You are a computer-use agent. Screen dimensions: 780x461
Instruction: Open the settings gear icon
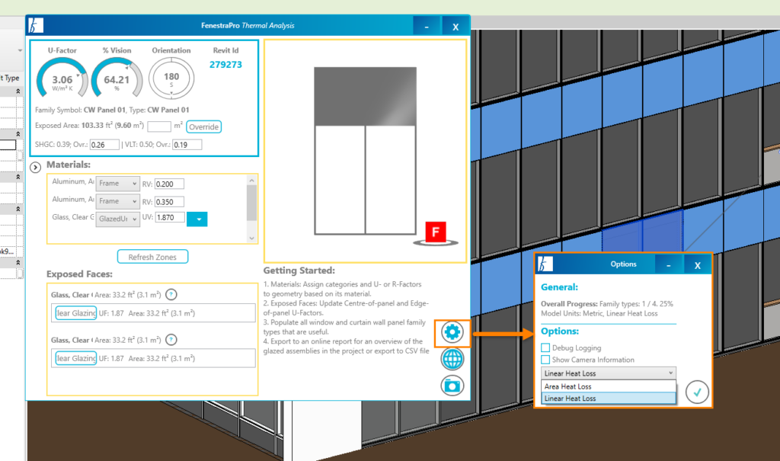coord(452,332)
